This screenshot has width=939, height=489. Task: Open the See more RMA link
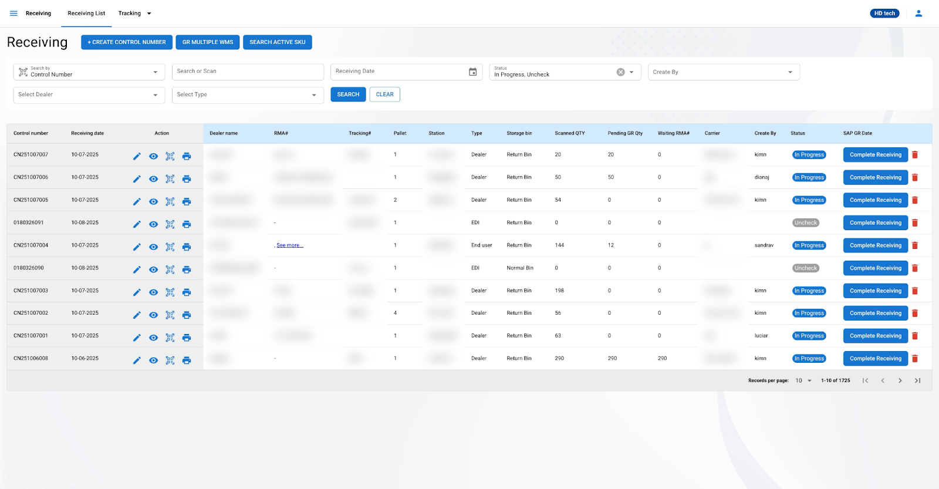(x=289, y=245)
